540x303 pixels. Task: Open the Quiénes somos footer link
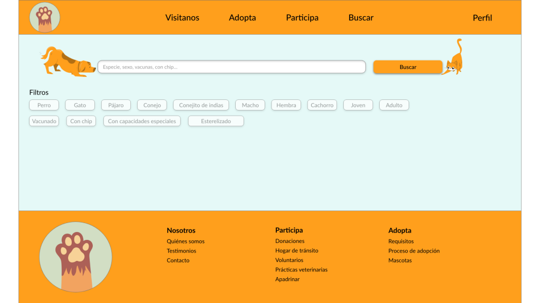pos(186,241)
